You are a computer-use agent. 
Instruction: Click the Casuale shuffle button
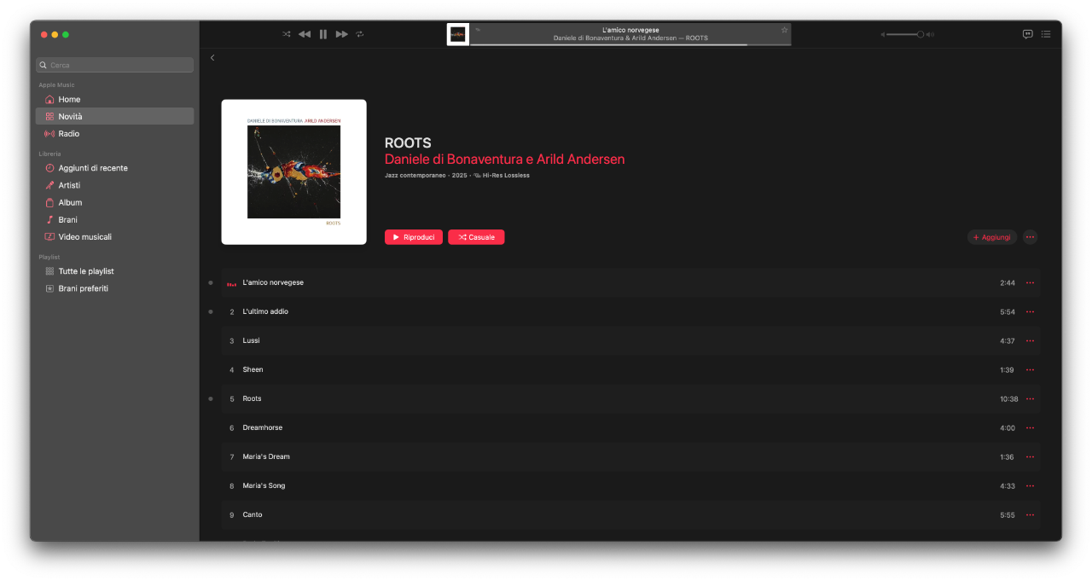476,237
